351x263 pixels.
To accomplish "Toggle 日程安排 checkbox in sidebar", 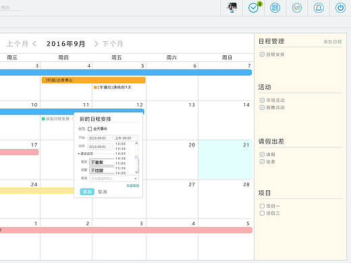I will click(262, 55).
